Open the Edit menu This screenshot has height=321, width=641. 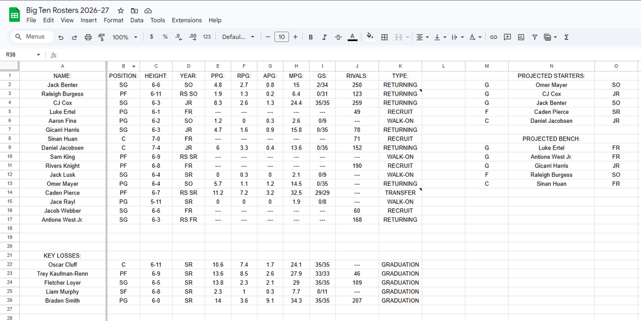coord(49,20)
